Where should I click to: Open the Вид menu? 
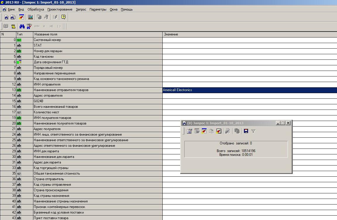click(21, 9)
